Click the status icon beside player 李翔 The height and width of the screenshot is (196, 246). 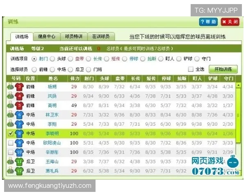coord(11,124)
